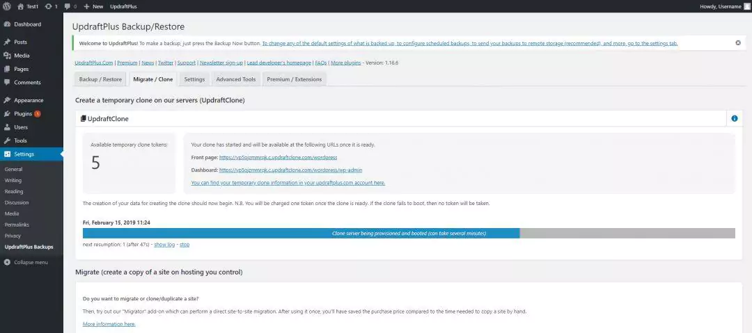This screenshot has width=752, height=333.
Task: Open UpdraftPlus Backups submenu item
Action: [x=29, y=247]
